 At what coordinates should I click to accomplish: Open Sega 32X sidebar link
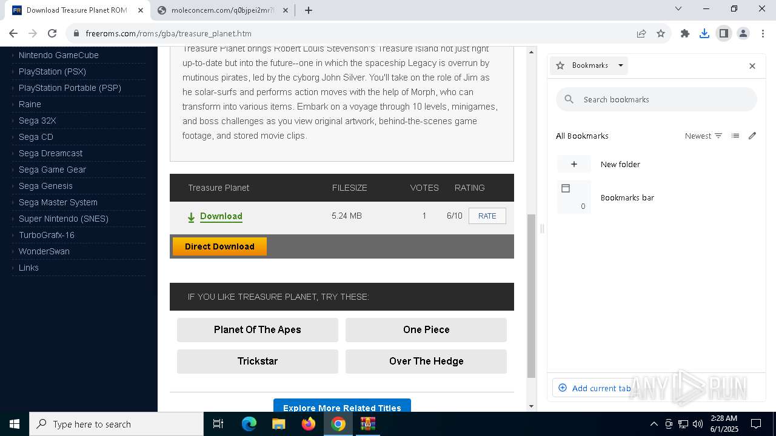(x=38, y=121)
